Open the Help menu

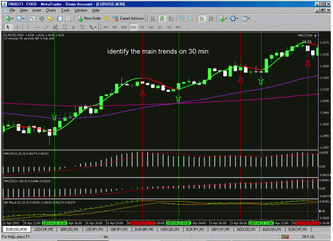click(x=96, y=10)
